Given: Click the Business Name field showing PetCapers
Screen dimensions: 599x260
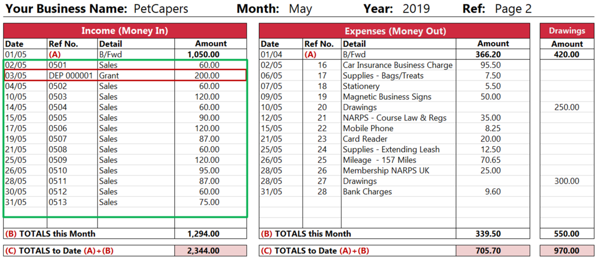Looking at the screenshot, I should point(160,9).
